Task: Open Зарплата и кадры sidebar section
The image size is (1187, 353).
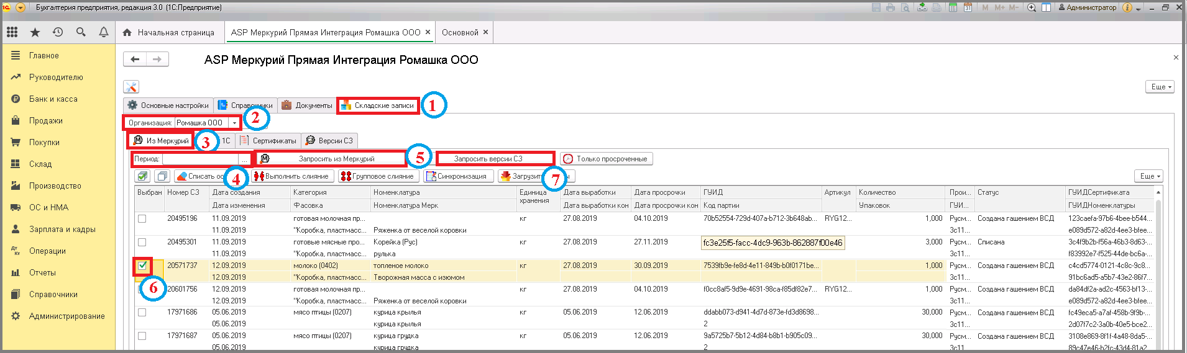Action: pyautogui.click(x=62, y=229)
